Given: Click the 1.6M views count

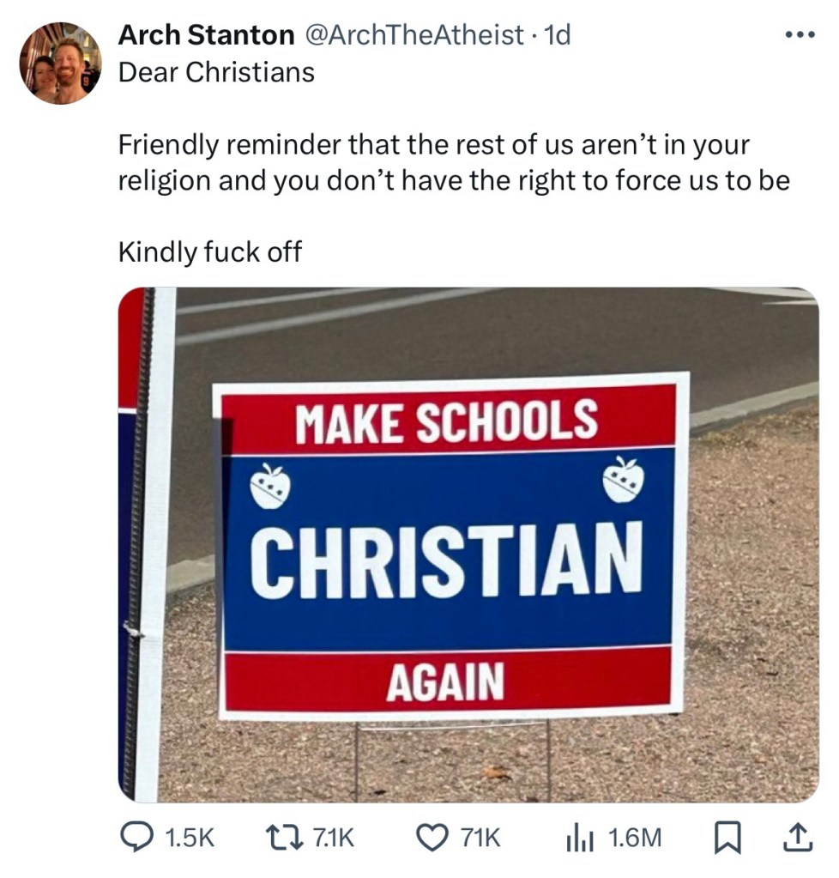Looking at the screenshot, I should [635, 839].
